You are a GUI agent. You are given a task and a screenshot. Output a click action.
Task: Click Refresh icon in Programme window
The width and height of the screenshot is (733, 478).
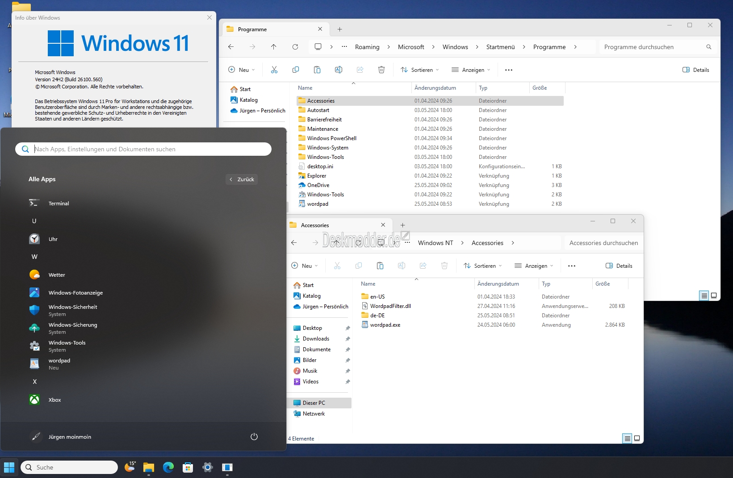click(295, 47)
